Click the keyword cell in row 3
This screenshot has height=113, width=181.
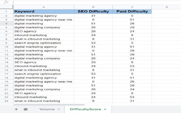[x=44, y=20]
